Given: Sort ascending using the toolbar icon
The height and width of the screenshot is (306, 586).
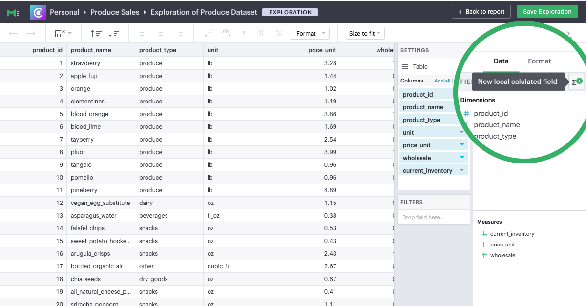Looking at the screenshot, I should coord(96,33).
